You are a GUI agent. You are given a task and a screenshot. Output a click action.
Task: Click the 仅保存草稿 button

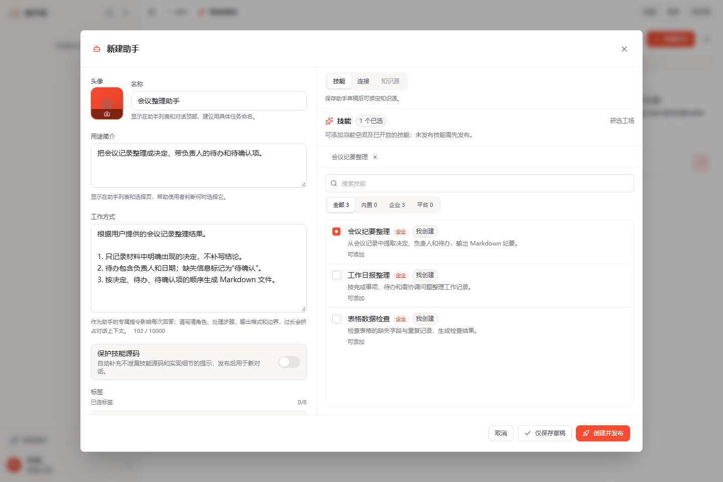(x=545, y=433)
